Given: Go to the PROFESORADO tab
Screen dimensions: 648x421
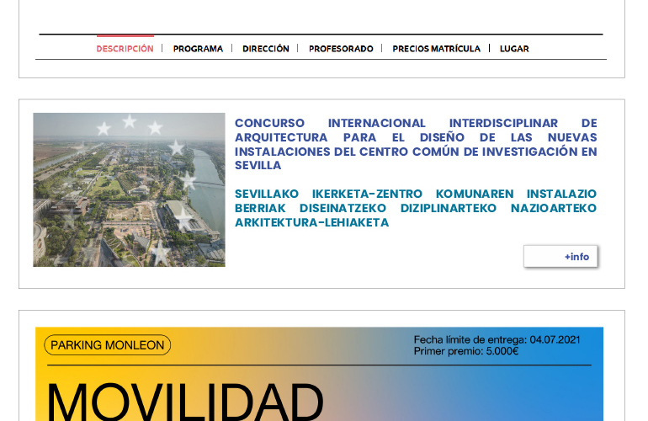Looking at the screenshot, I should (341, 49).
